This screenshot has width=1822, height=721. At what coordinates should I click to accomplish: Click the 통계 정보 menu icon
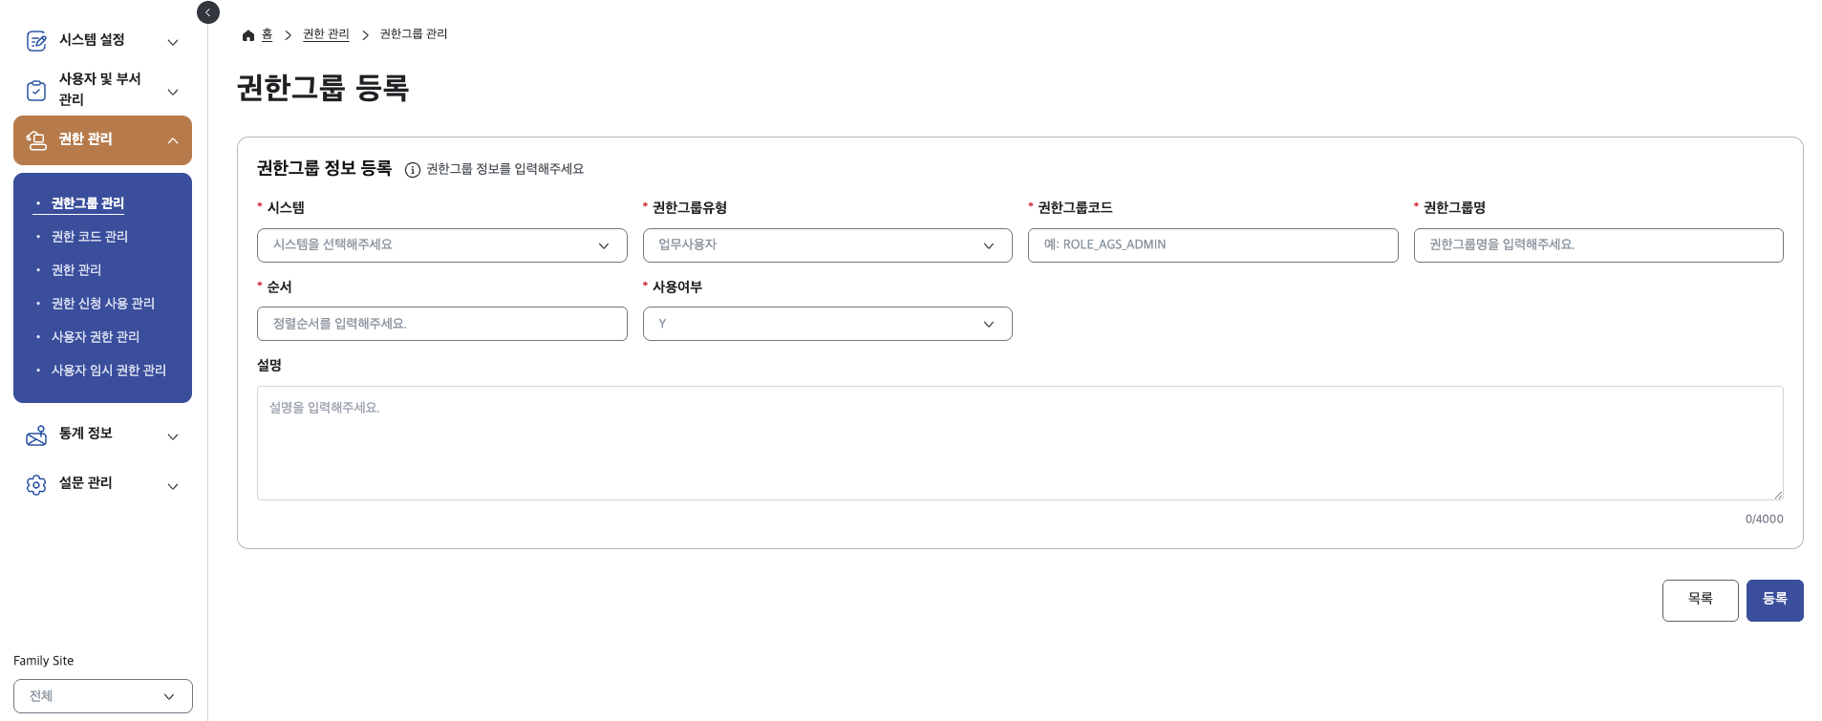click(x=36, y=435)
